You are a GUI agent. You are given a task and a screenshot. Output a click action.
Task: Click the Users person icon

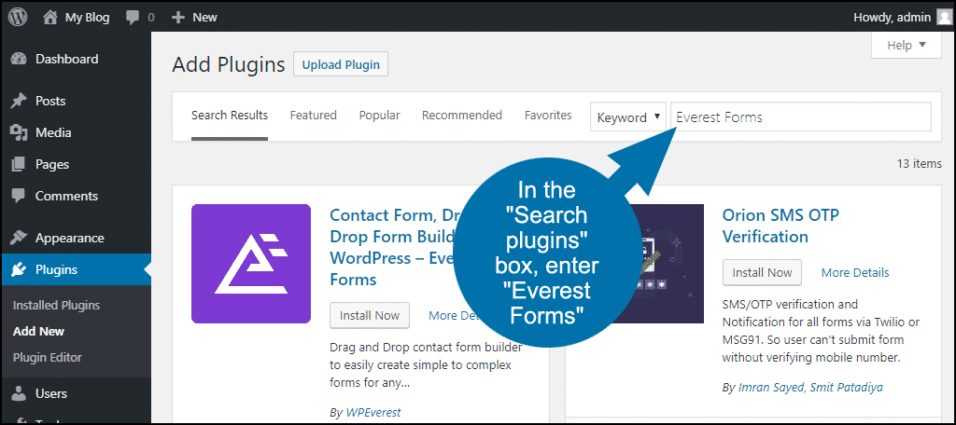click(x=19, y=394)
